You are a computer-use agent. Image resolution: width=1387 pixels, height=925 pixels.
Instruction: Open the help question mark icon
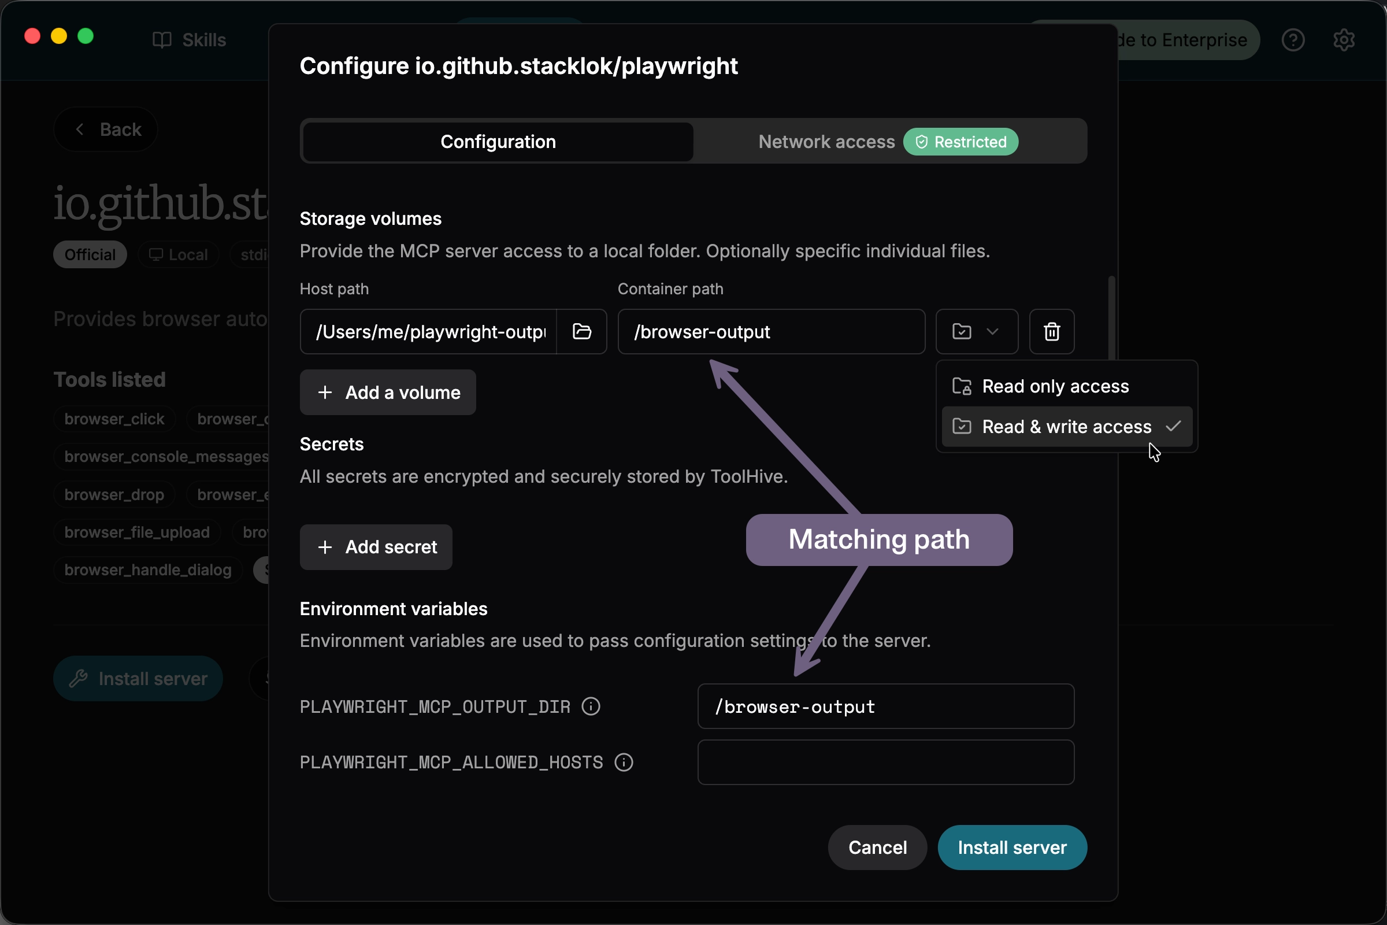[x=1293, y=40]
